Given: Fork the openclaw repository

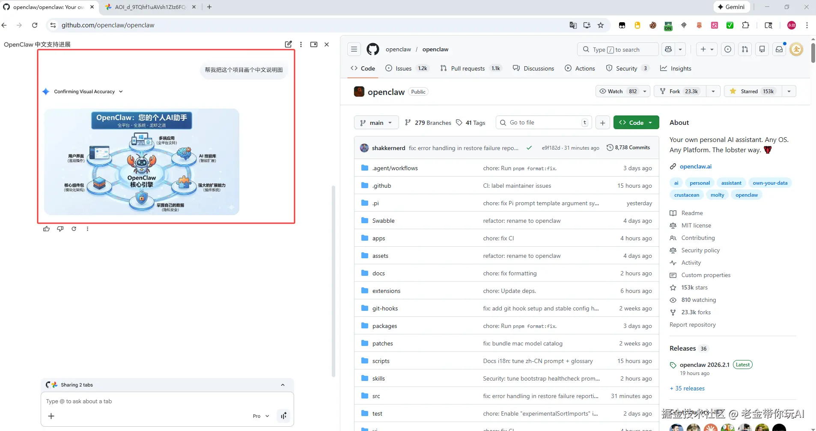Looking at the screenshot, I should [679, 91].
